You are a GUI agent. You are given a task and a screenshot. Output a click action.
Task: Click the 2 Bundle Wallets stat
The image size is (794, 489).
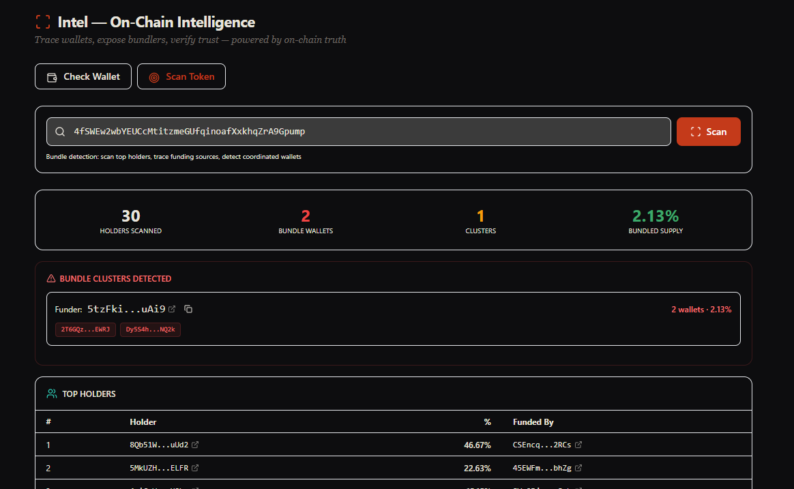(x=306, y=221)
